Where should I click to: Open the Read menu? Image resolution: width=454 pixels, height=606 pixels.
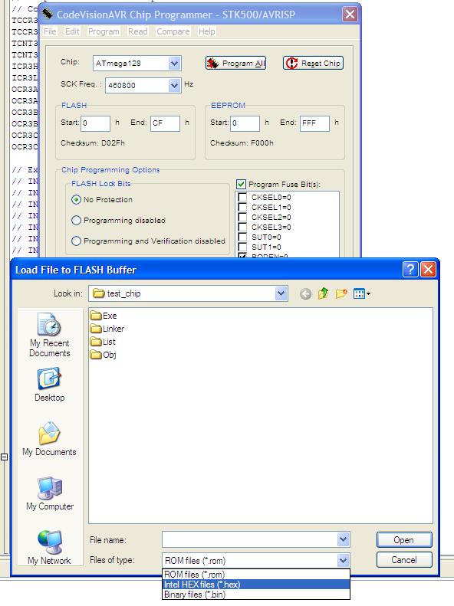(x=138, y=31)
